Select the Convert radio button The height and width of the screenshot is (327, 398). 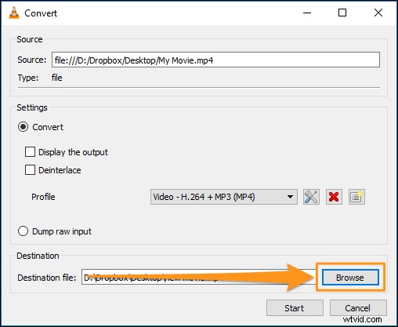click(23, 127)
